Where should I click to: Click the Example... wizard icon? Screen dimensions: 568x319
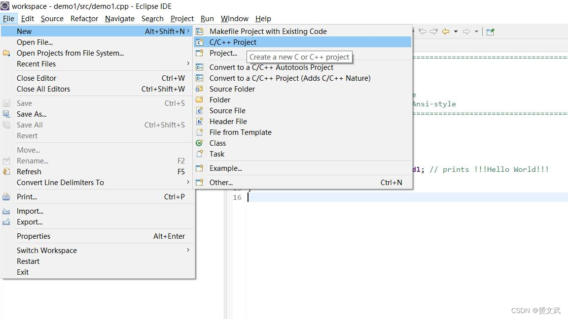(x=200, y=168)
